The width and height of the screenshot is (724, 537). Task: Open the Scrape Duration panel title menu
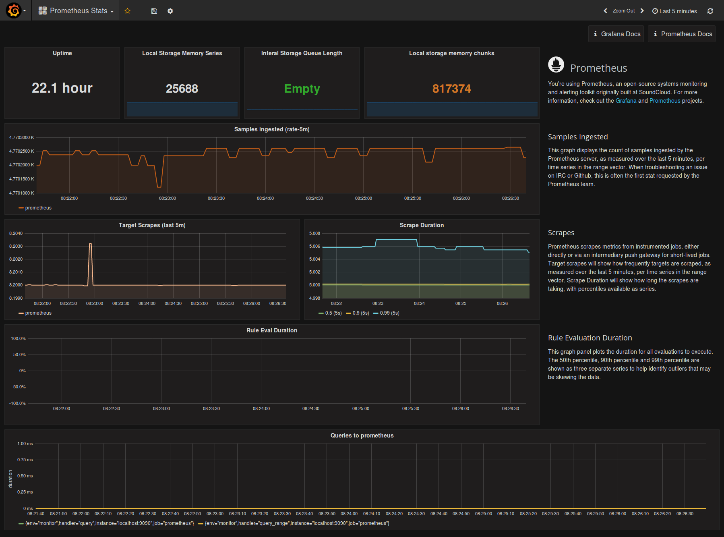[x=422, y=225]
